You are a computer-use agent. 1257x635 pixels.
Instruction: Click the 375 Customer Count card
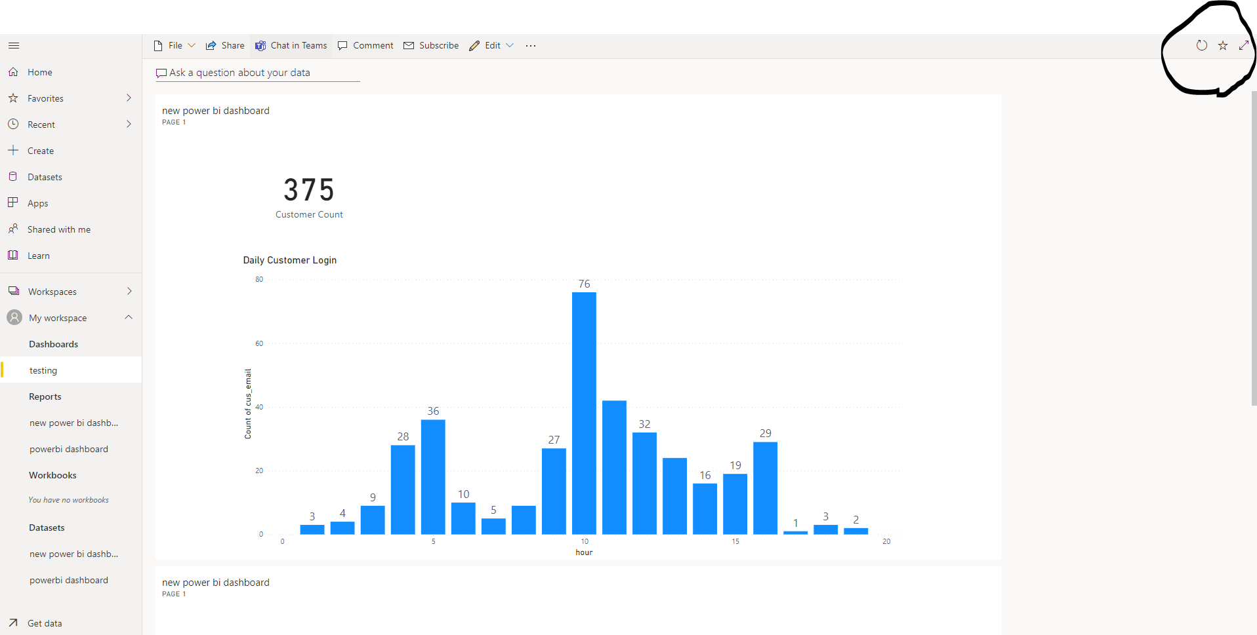309,197
